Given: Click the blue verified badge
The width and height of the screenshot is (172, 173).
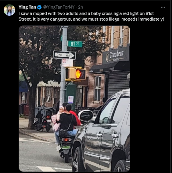Looking at the screenshot, I should pyautogui.click(x=39, y=7).
